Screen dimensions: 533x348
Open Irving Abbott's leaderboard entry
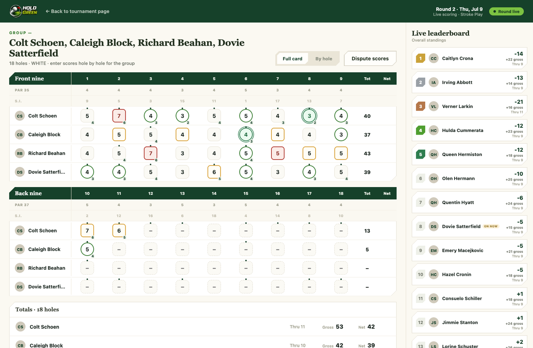click(x=469, y=82)
